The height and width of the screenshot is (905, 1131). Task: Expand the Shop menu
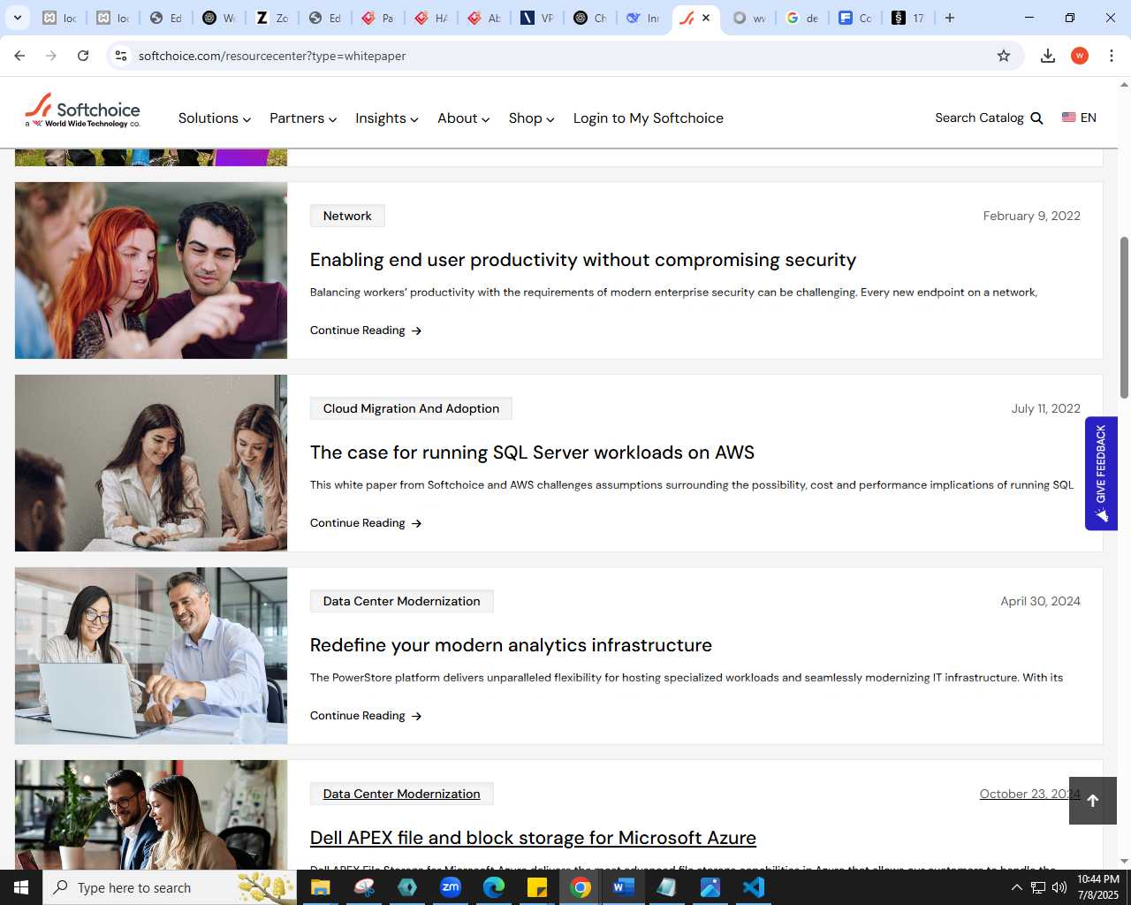tap(532, 118)
